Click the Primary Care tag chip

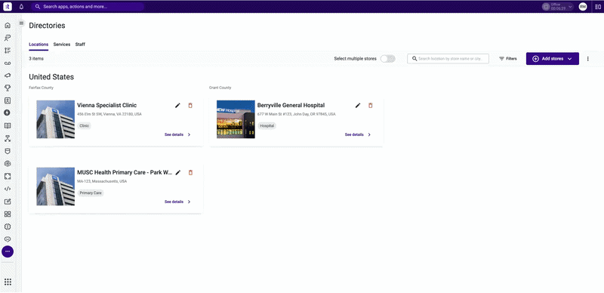(x=91, y=193)
